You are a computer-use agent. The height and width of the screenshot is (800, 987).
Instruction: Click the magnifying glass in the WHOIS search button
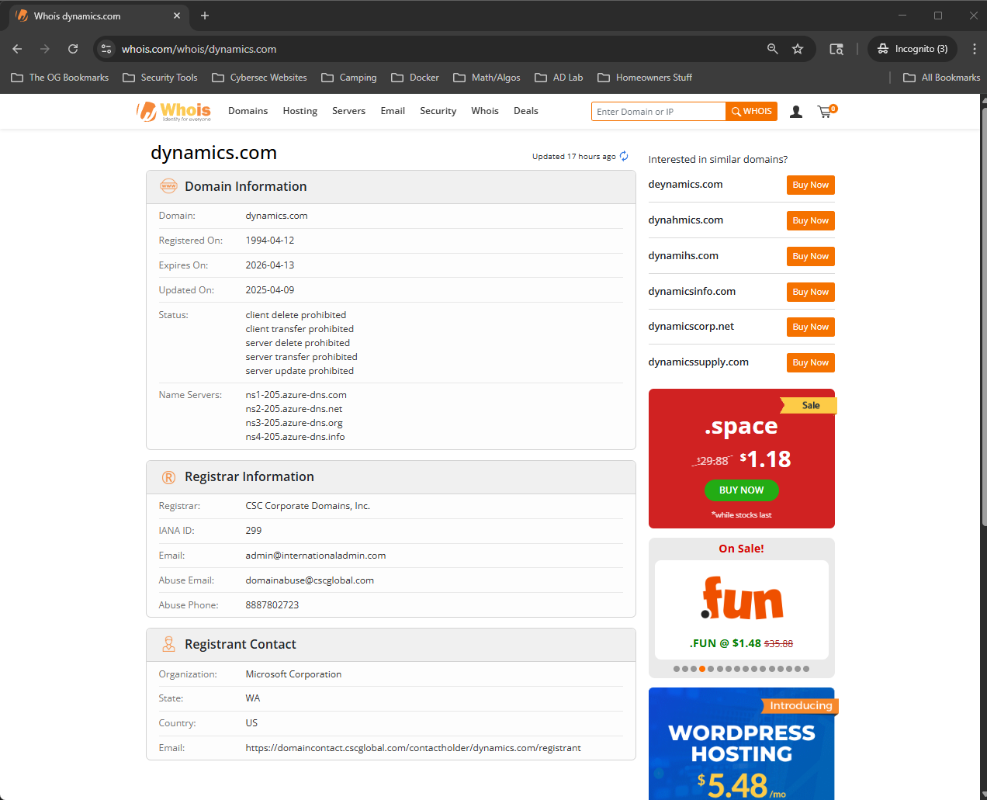coord(735,111)
